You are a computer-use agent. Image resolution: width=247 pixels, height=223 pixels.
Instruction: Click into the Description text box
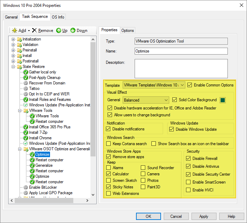(x=181, y=68)
